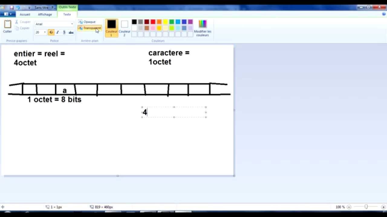Open Modifier les couleurs dialog
Screen dimensions: 387x217
203,28
